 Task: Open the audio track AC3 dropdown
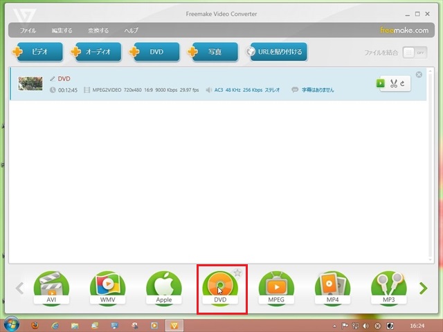tap(239, 90)
